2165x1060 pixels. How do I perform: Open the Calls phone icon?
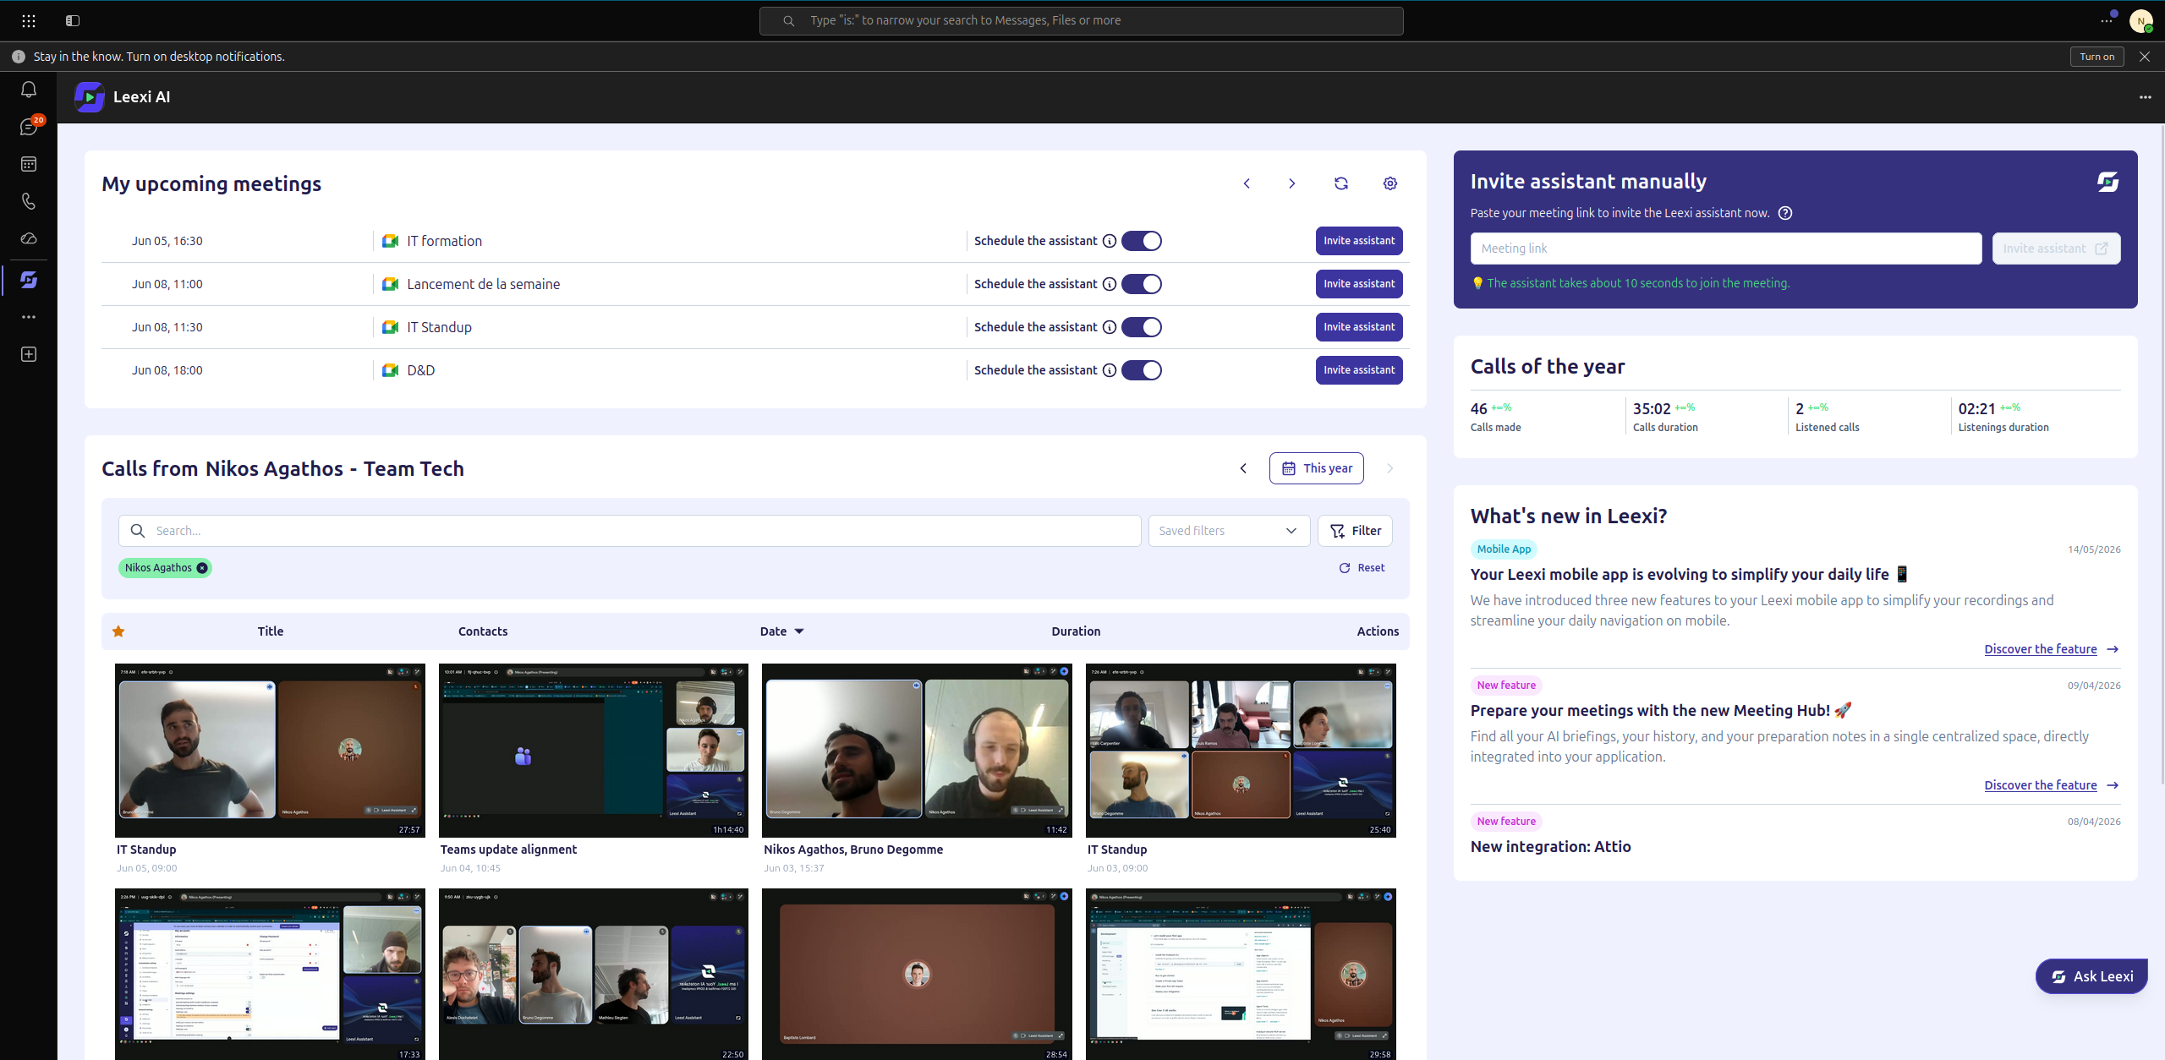[29, 201]
